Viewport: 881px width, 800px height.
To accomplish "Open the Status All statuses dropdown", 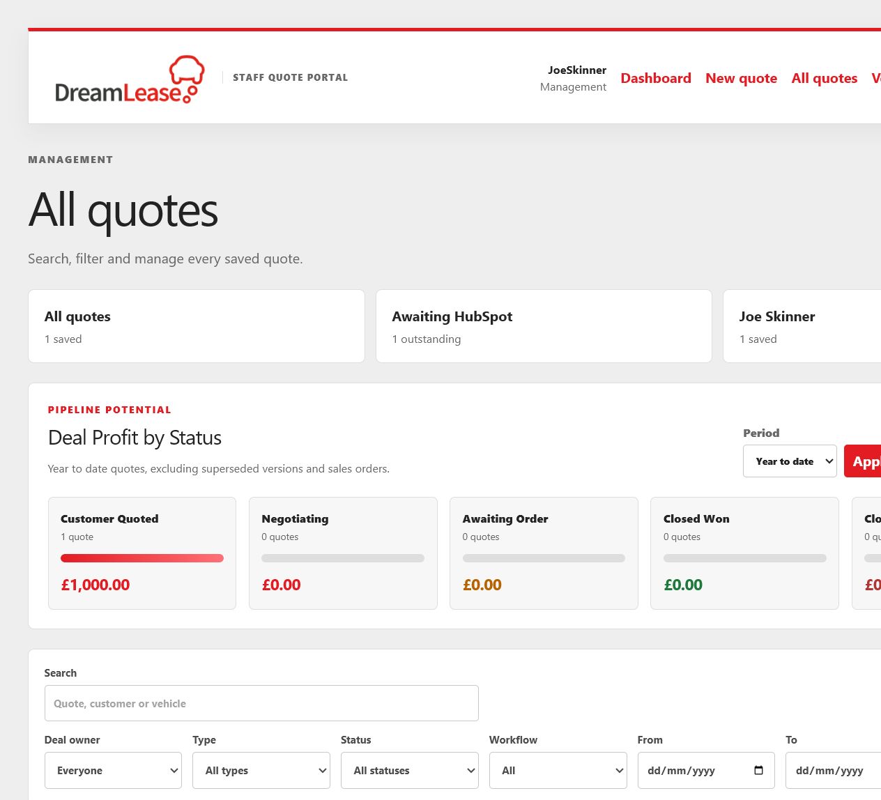I will (410, 770).
